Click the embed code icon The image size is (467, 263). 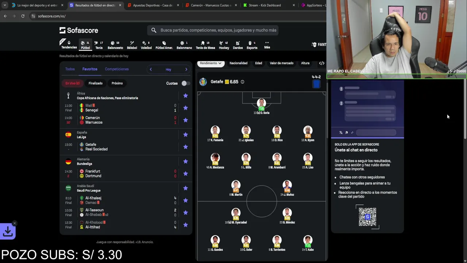(x=321, y=63)
